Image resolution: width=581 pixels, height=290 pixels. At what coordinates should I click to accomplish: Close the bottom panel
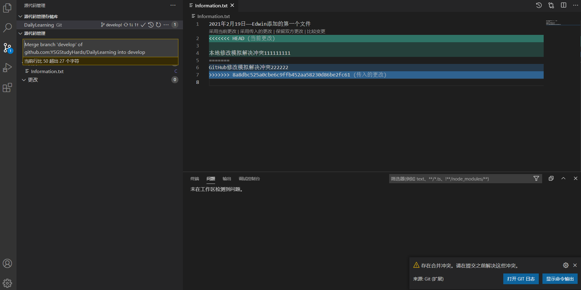pos(575,178)
